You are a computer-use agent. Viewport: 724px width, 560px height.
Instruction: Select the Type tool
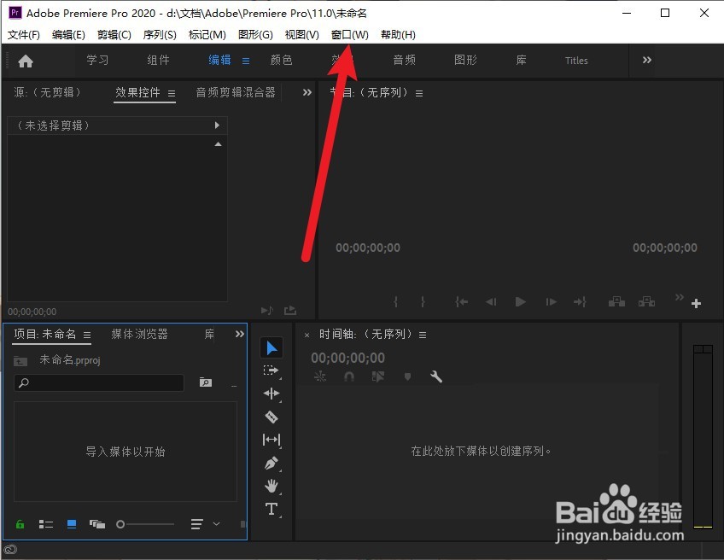(x=271, y=510)
